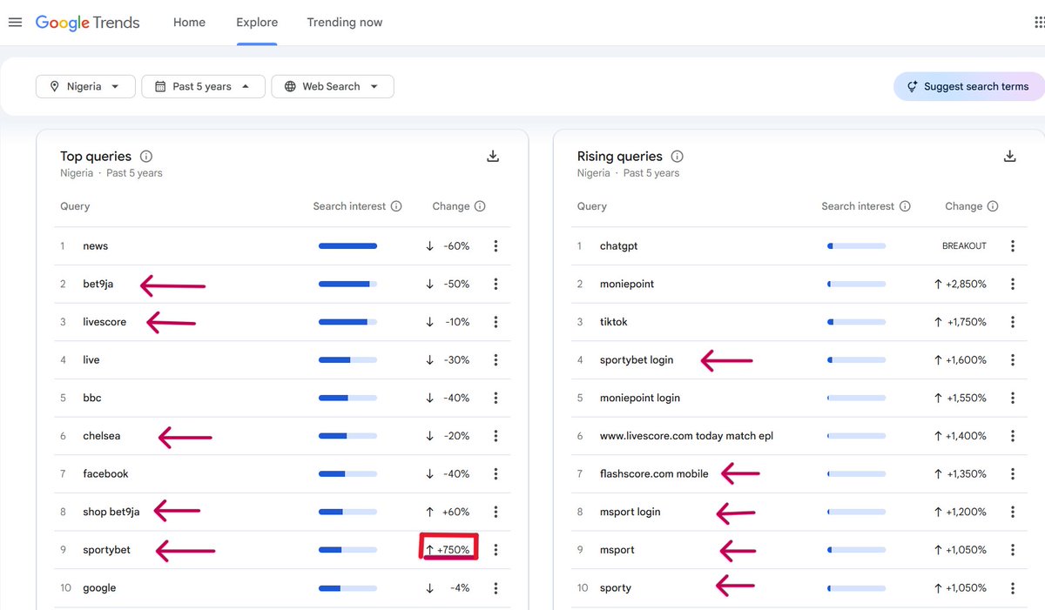The image size is (1045, 610).
Task: Go to the Home tab
Action: click(189, 23)
